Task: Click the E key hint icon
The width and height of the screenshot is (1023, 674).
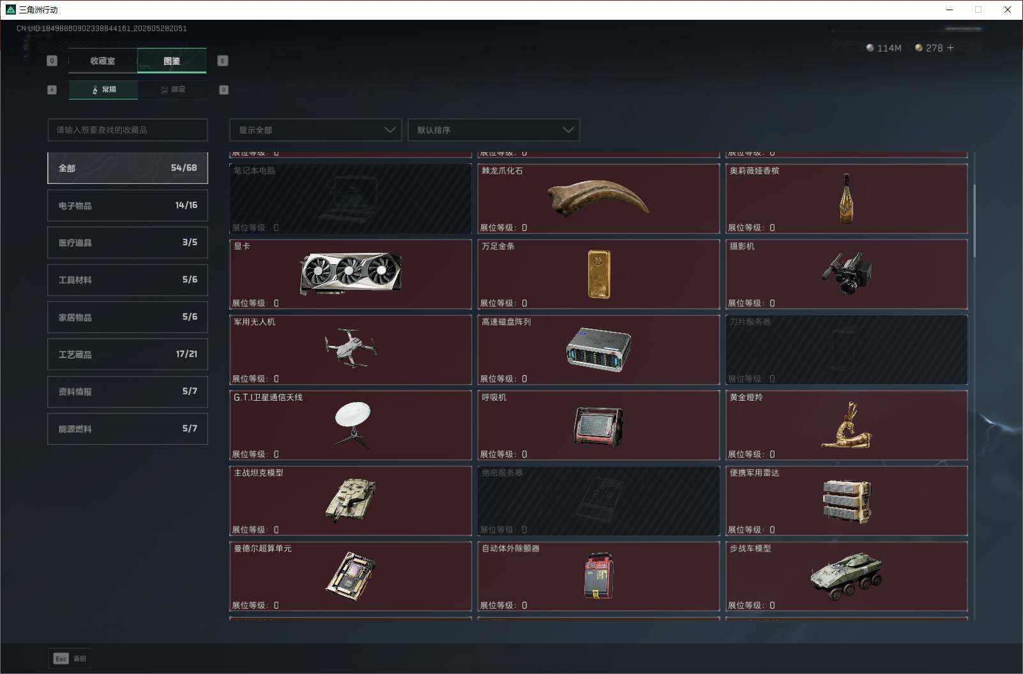Action: pos(223,61)
